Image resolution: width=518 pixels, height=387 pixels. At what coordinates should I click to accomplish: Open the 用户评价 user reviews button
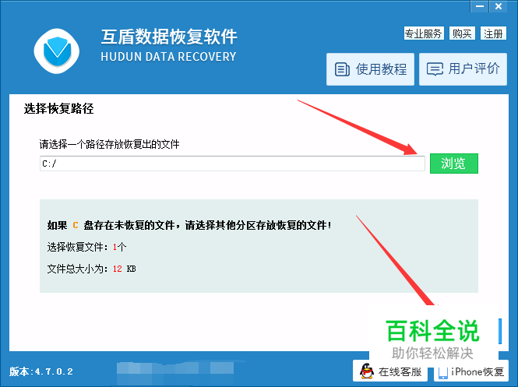[x=463, y=69]
